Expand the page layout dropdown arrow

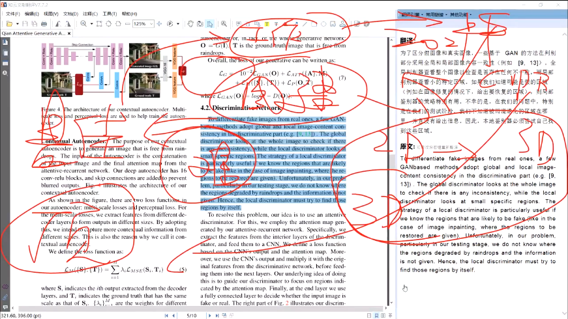tap(178, 24)
